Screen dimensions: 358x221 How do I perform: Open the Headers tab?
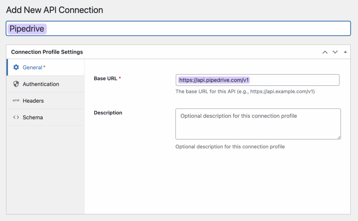(33, 100)
